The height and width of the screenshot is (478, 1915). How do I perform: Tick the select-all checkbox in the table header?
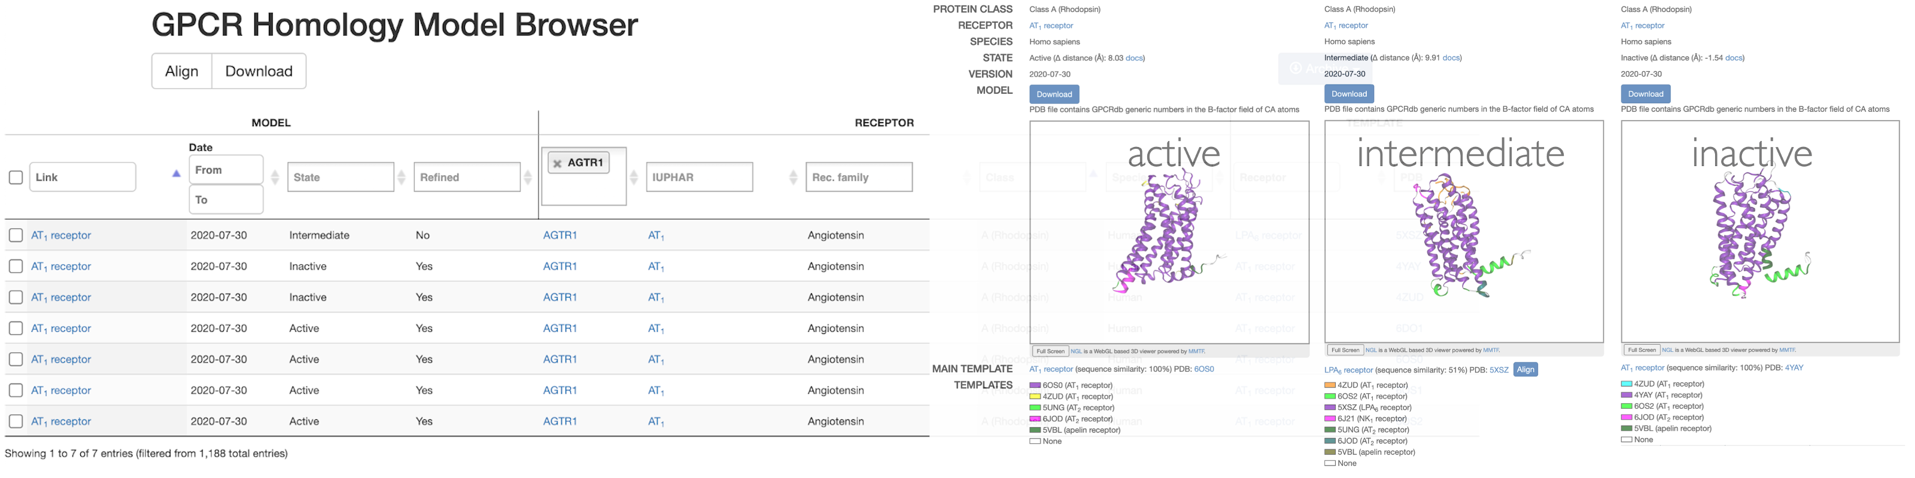tap(16, 177)
